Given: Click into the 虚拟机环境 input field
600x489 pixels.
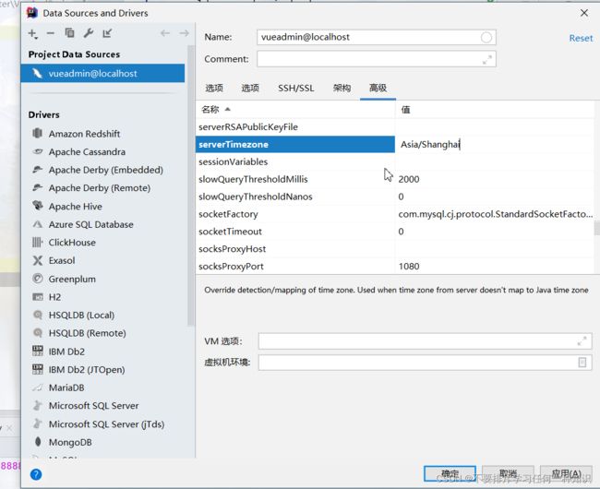Looking at the screenshot, I should point(426,362).
